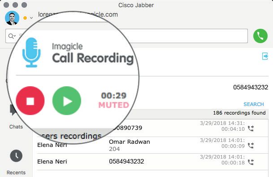Focus the search or call input field
273x177 pixels.
pos(126,36)
